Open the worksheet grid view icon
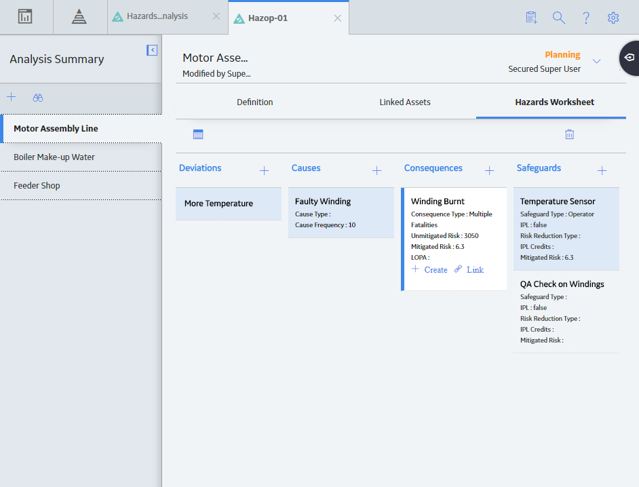 click(198, 134)
